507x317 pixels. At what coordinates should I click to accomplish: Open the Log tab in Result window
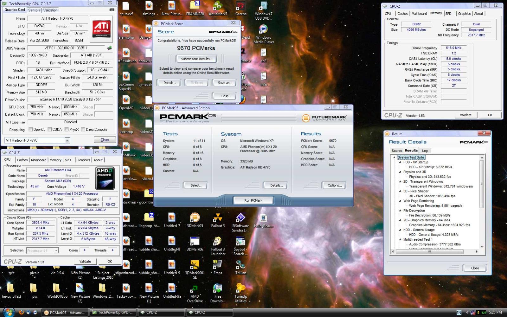(425, 151)
